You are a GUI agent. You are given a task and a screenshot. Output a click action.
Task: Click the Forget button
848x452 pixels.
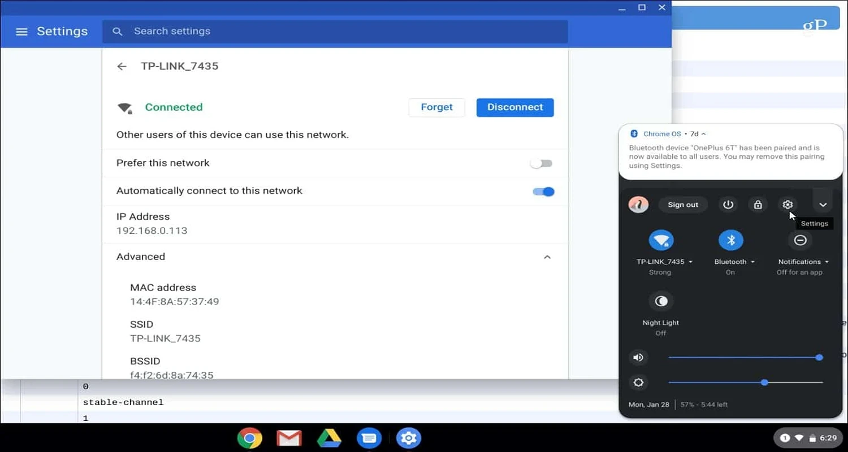point(436,107)
